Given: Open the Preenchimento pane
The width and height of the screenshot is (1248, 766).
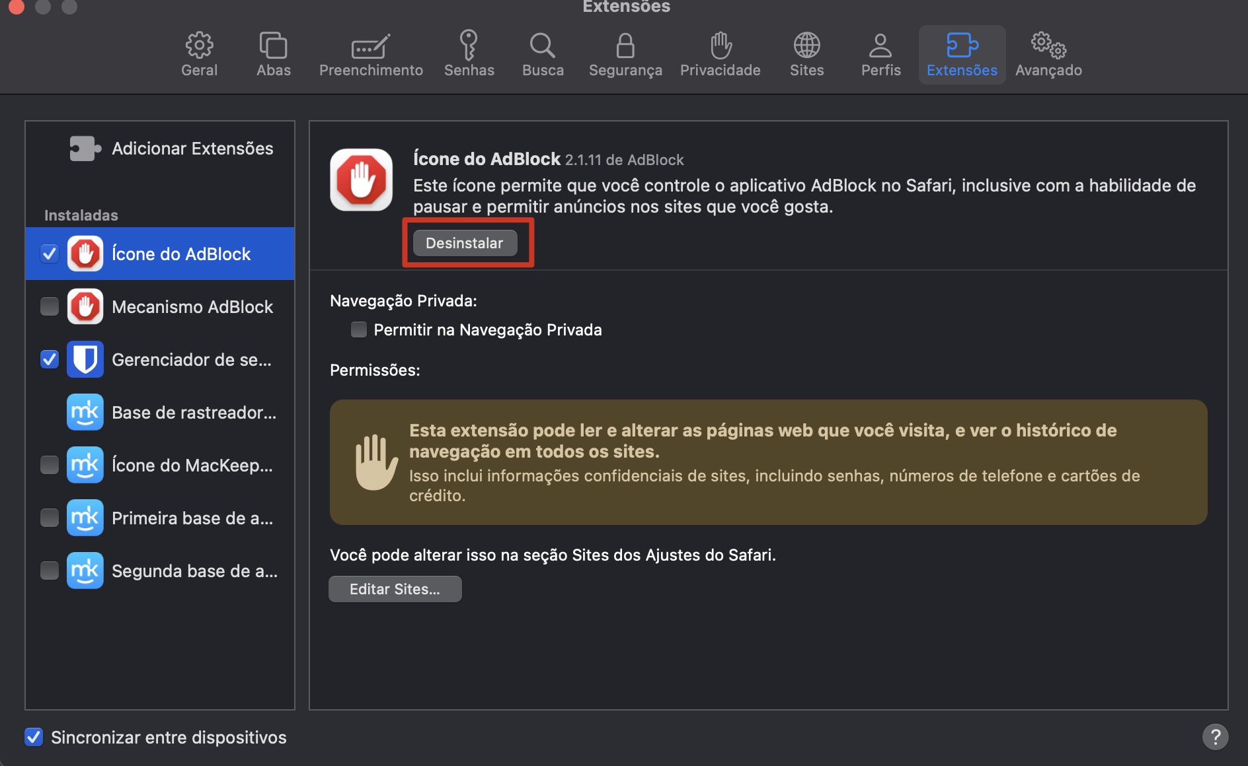Looking at the screenshot, I should pos(371,54).
